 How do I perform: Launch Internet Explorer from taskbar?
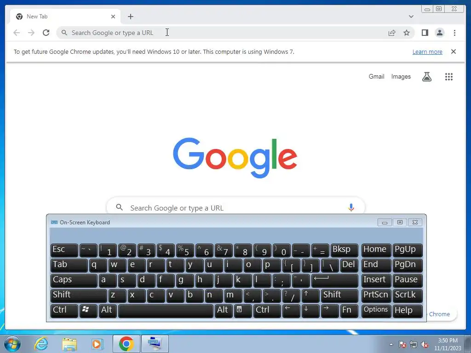point(41,344)
